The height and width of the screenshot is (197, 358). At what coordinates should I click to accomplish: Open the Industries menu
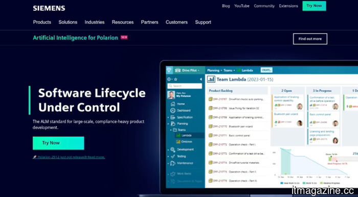tap(95, 22)
